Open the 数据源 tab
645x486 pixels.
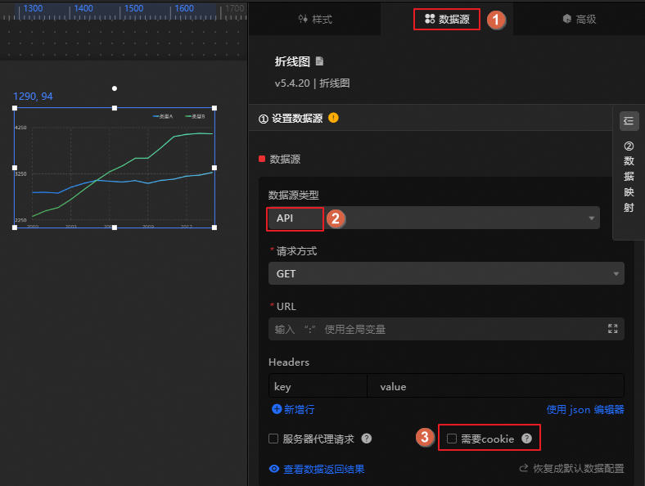coord(447,19)
